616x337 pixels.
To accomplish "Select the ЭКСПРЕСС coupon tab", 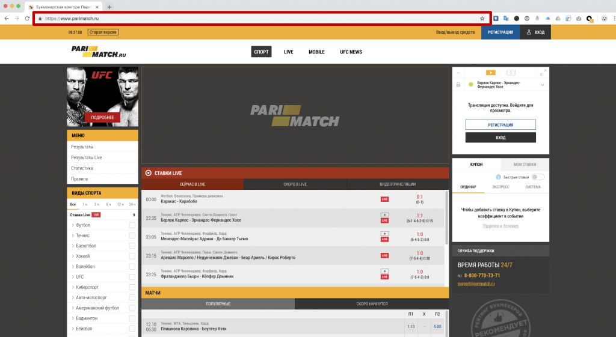I will click(500, 187).
